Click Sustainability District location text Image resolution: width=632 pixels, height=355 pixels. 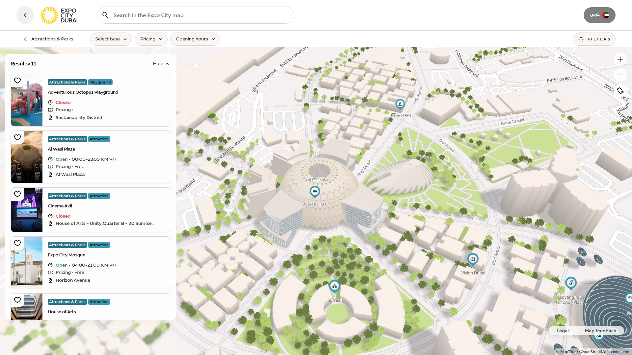(x=79, y=117)
